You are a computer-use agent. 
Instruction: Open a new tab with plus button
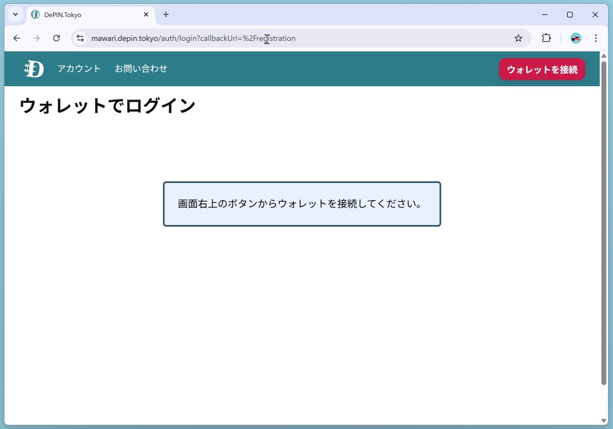point(166,14)
